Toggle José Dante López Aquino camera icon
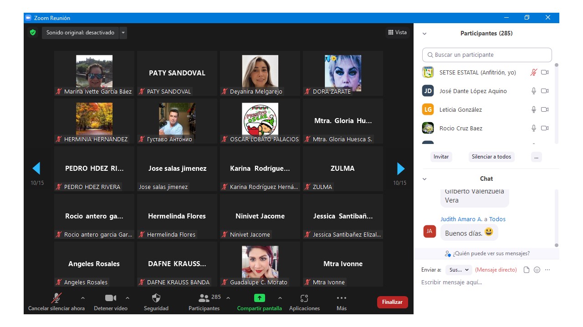The height and width of the screenshot is (327, 583). tap(545, 91)
